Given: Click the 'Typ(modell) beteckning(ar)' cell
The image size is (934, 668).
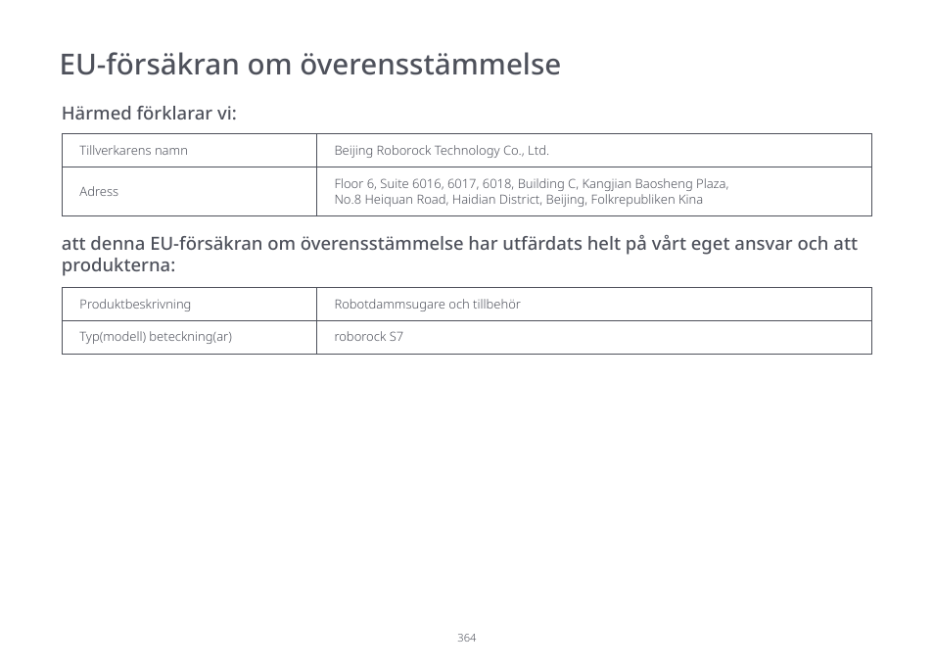Looking at the screenshot, I should (x=189, y=337).
